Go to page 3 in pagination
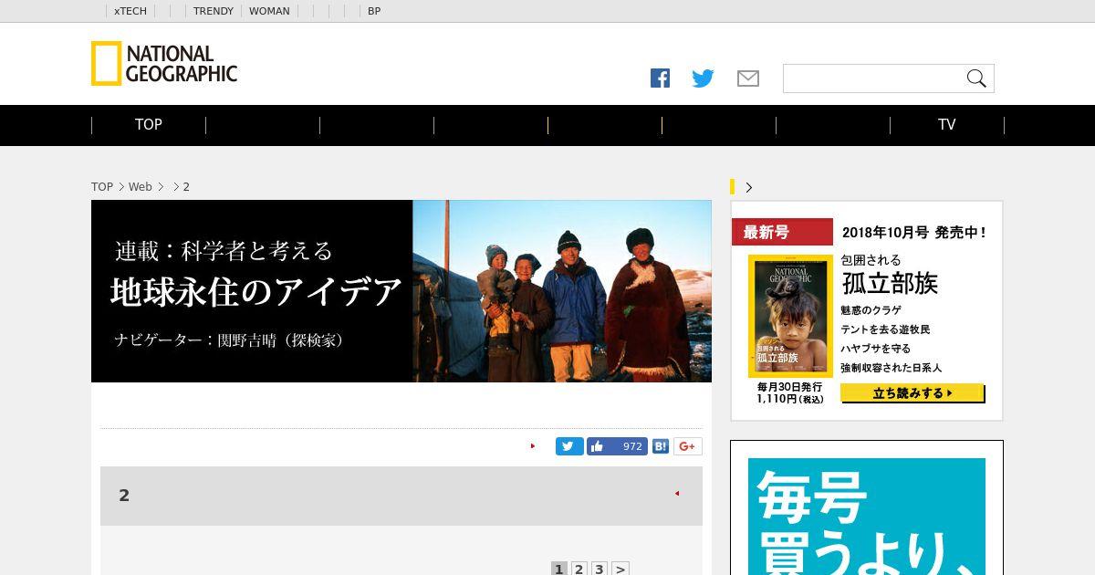Screen dimensions: 1095x575 599,569
